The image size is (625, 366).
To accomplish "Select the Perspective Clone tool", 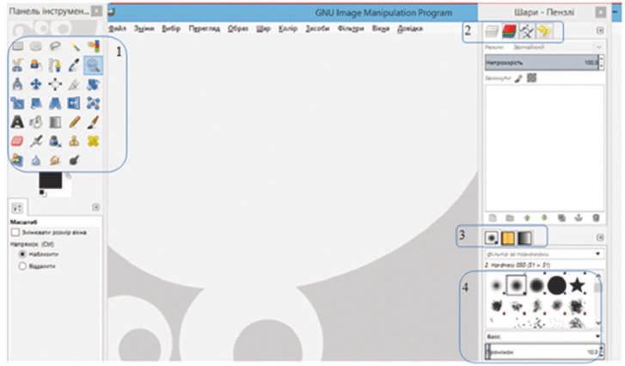I will (x=17, y=160).
